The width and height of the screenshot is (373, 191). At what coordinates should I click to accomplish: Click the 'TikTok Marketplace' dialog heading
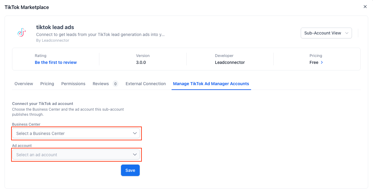(x=27, y=7)
